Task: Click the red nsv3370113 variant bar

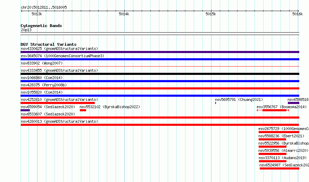Action: (273, 161)
